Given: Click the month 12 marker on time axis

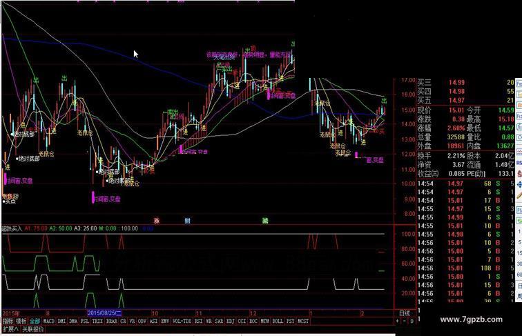Looking at the screenshot, I should 253,313.
